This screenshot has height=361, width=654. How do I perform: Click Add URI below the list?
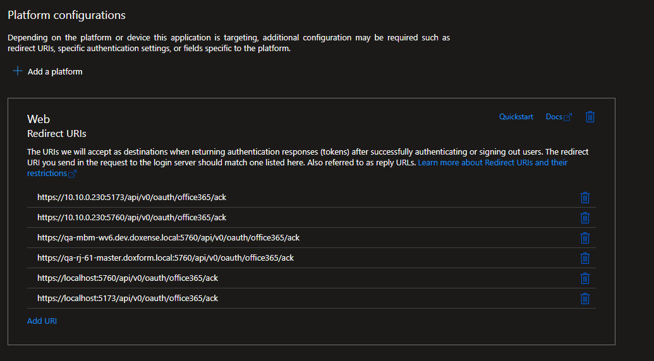coord(42,321)
